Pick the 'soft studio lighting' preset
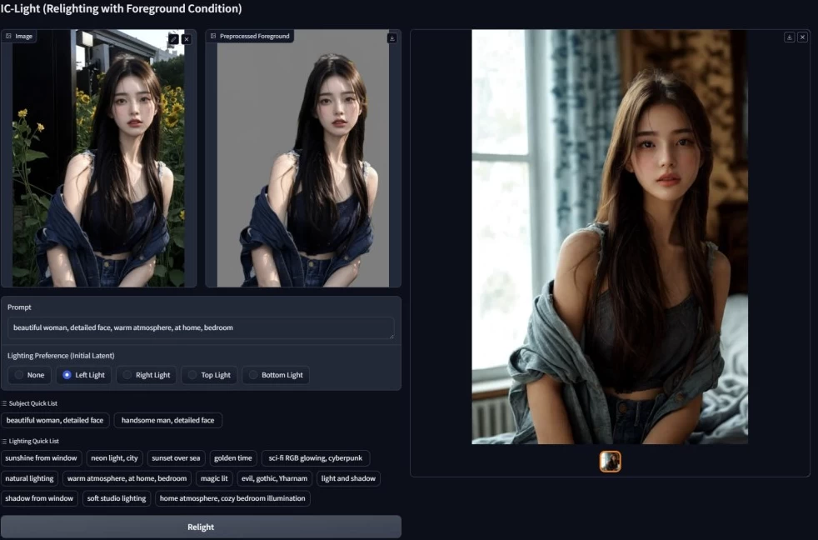 click(x=116, y=498)
